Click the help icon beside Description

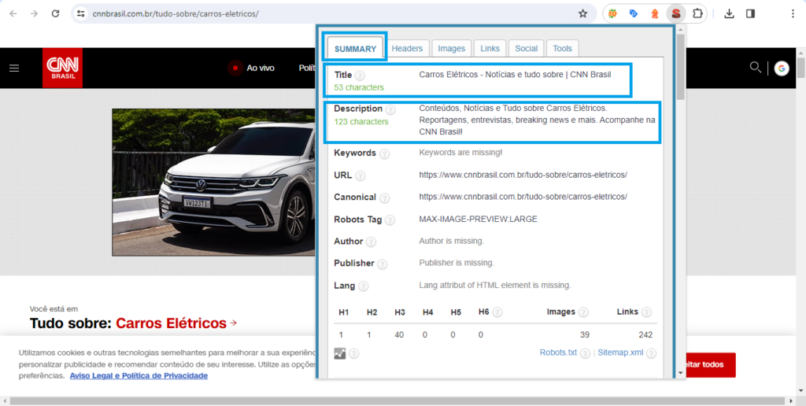pos(390,109)
